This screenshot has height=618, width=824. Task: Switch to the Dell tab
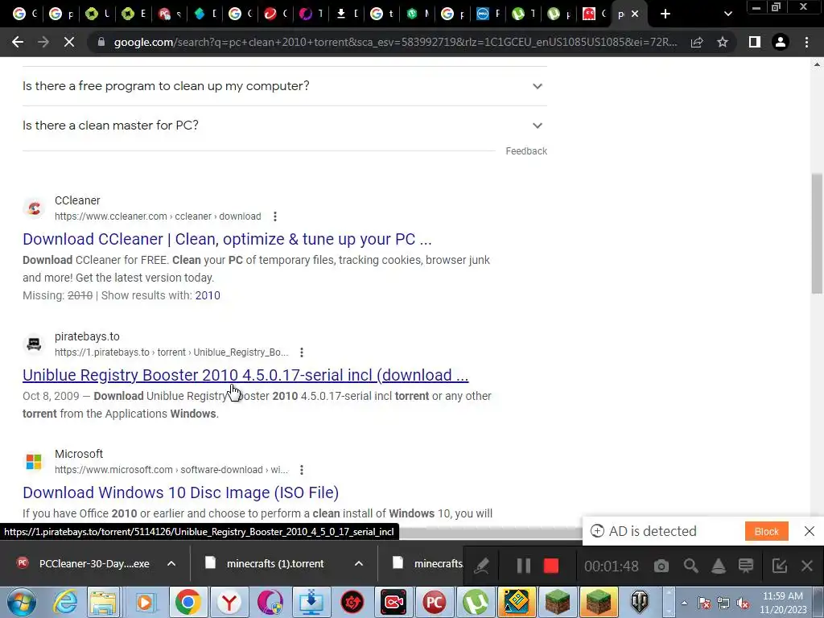click(x=488, y=14)
